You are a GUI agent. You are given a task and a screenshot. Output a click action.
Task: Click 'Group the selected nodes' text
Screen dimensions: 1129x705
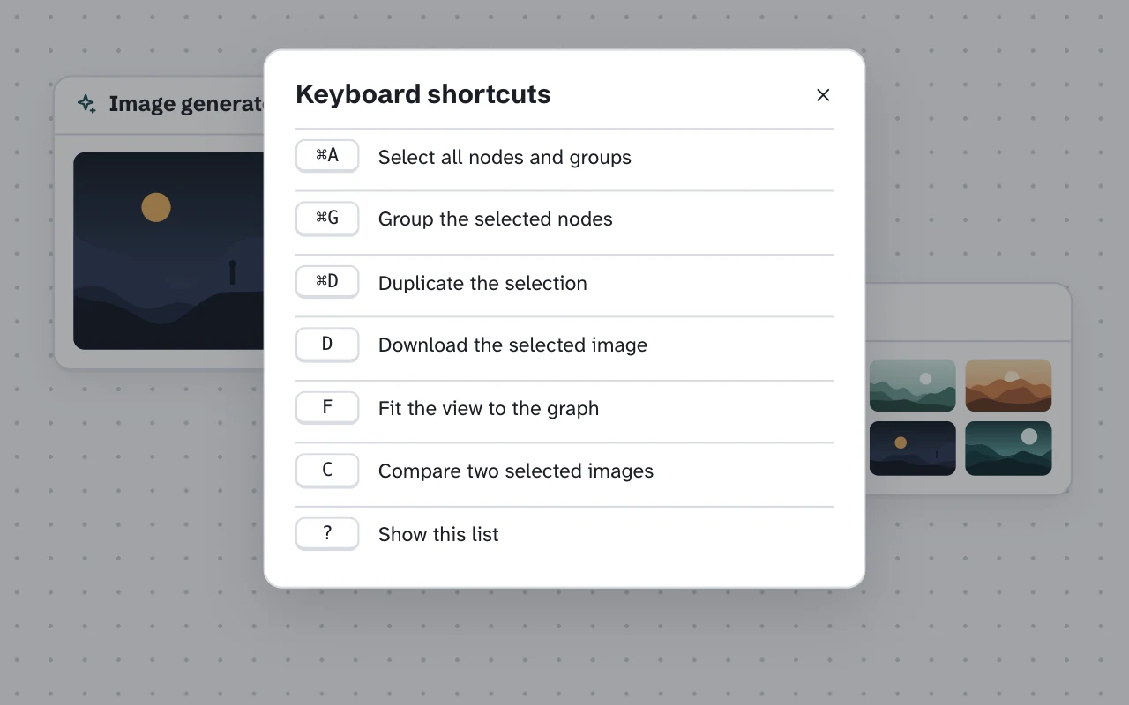pyautogui.click(x=496, y=219)
